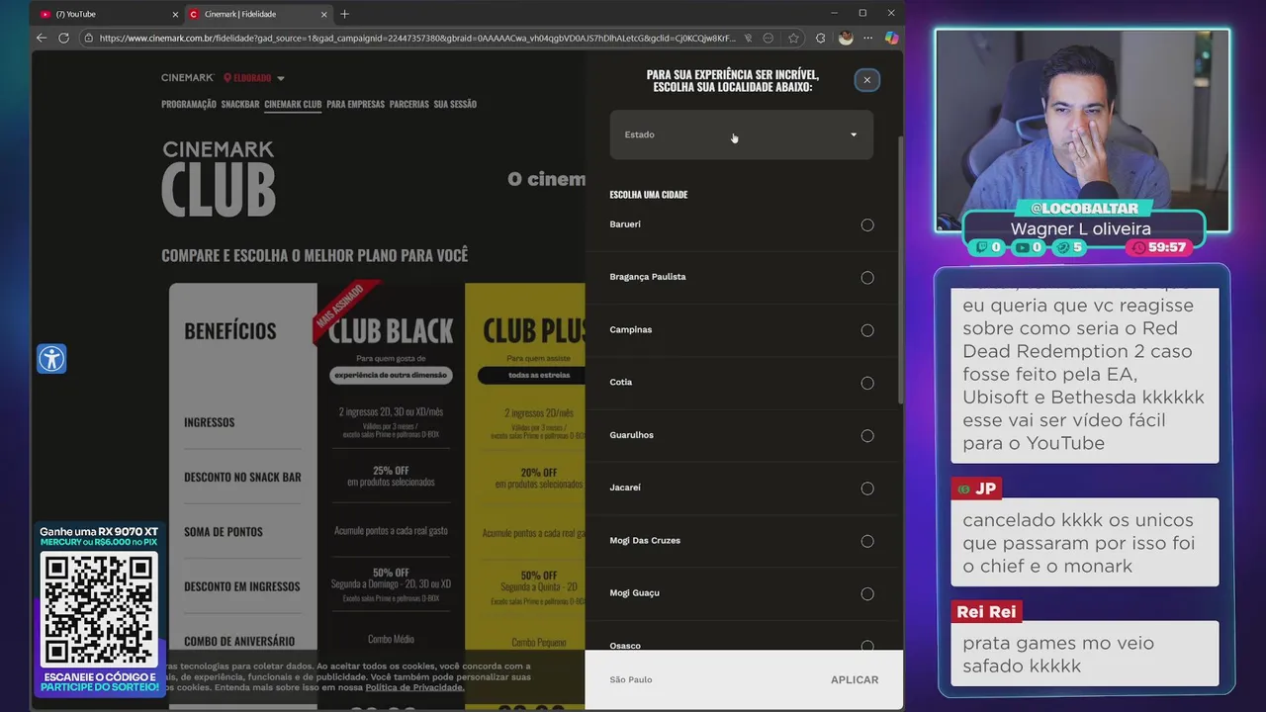Screen dimensions: 1266x712
Task: Click the Club Black plan header
Action: [391, 329]
